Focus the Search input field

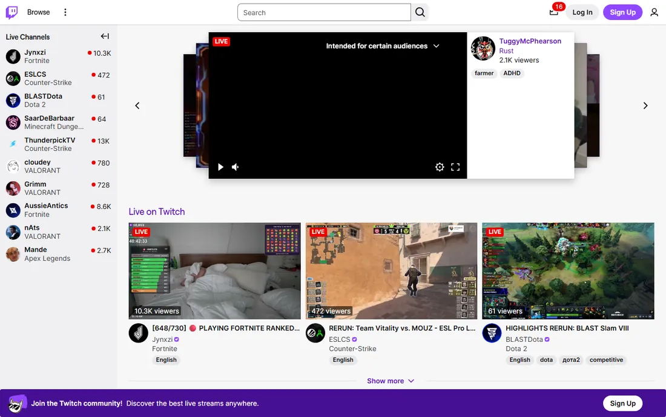(324, 12)
